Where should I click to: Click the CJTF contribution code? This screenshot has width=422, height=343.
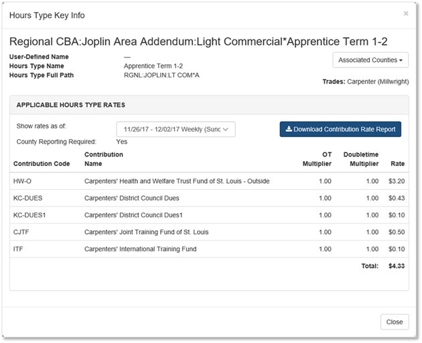tap(21, 232)
